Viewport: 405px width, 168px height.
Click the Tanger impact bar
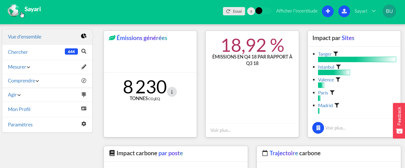(357, 59)
